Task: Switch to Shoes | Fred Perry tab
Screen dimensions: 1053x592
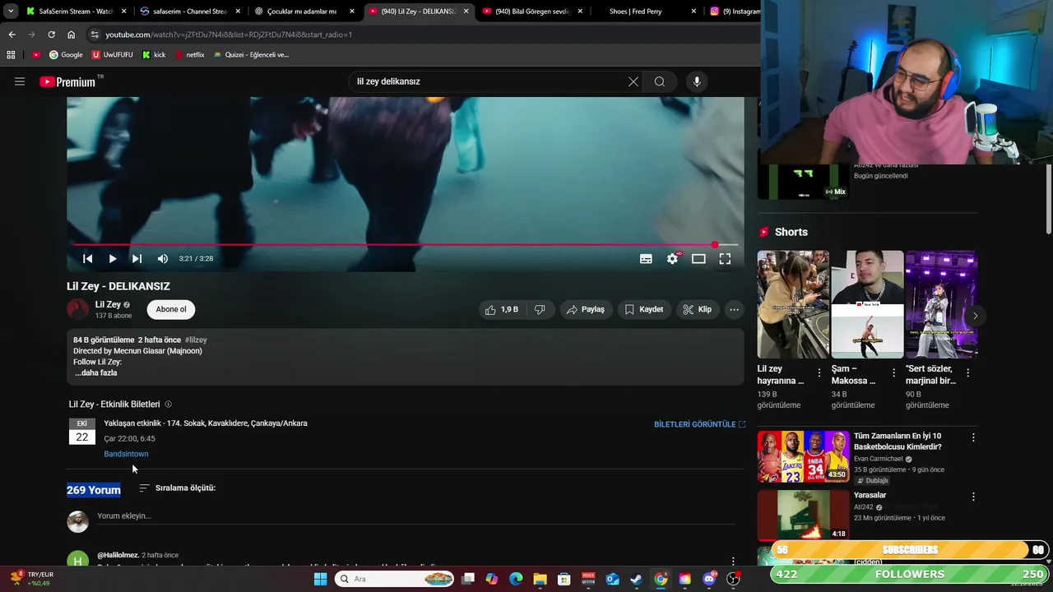Action: [x=641, y=12]
